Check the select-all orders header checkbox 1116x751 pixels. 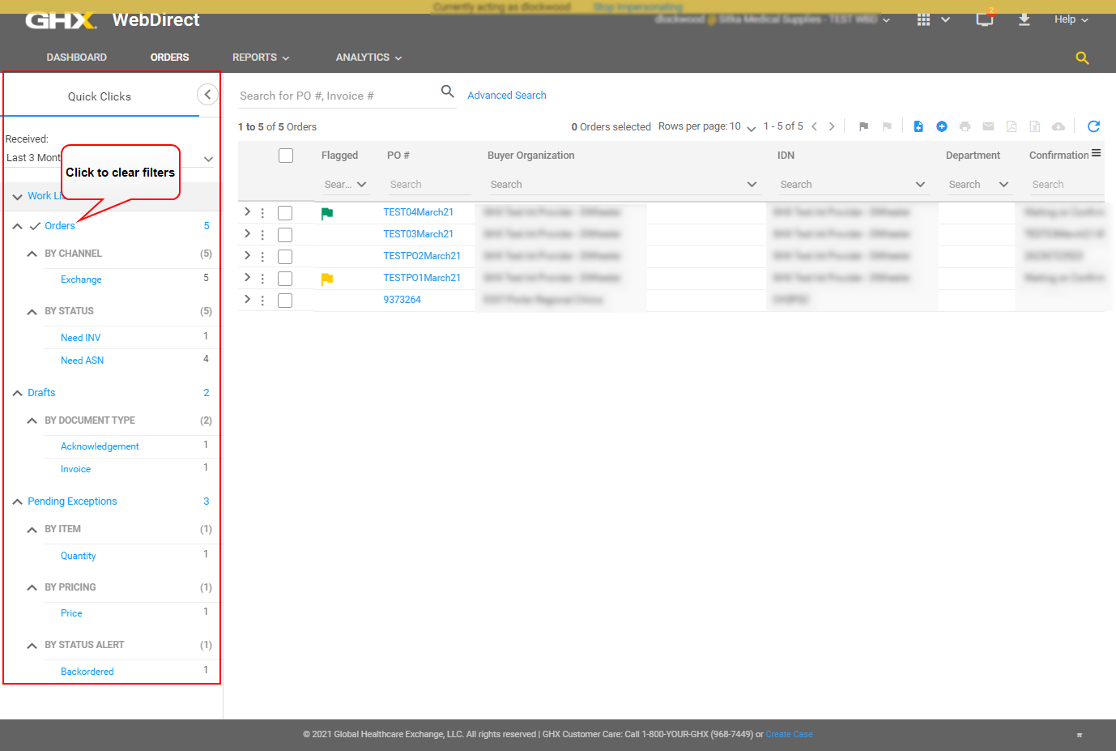[286, 156]
